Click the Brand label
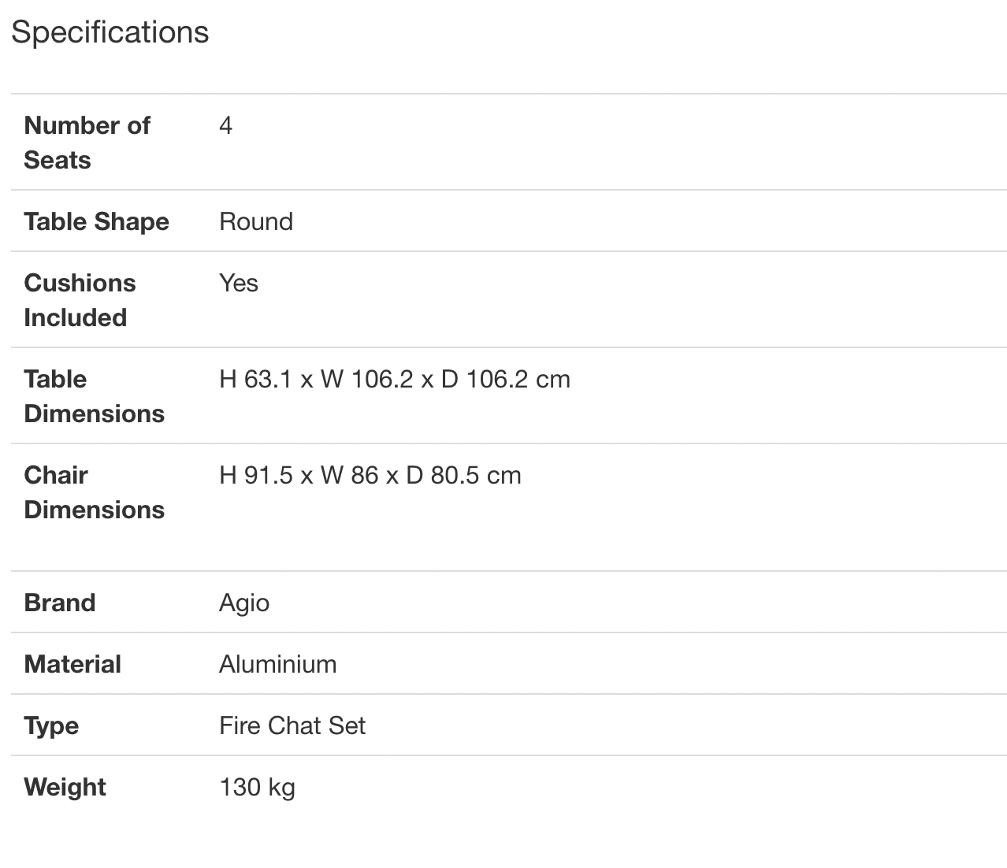The width and height of the screenshot is (1007, 868). pyautogui.click(x=60, y=603)
